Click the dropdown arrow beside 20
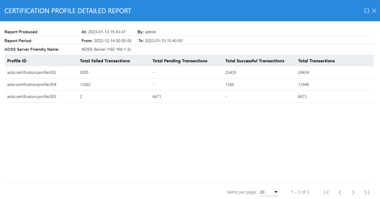This screenshot has width=380, height=199. click(x=276, y=192)
